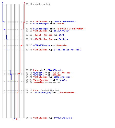Select Q_Frutti at 59:59 entry
Screen dimensions: 115x128
pos(38,73)
